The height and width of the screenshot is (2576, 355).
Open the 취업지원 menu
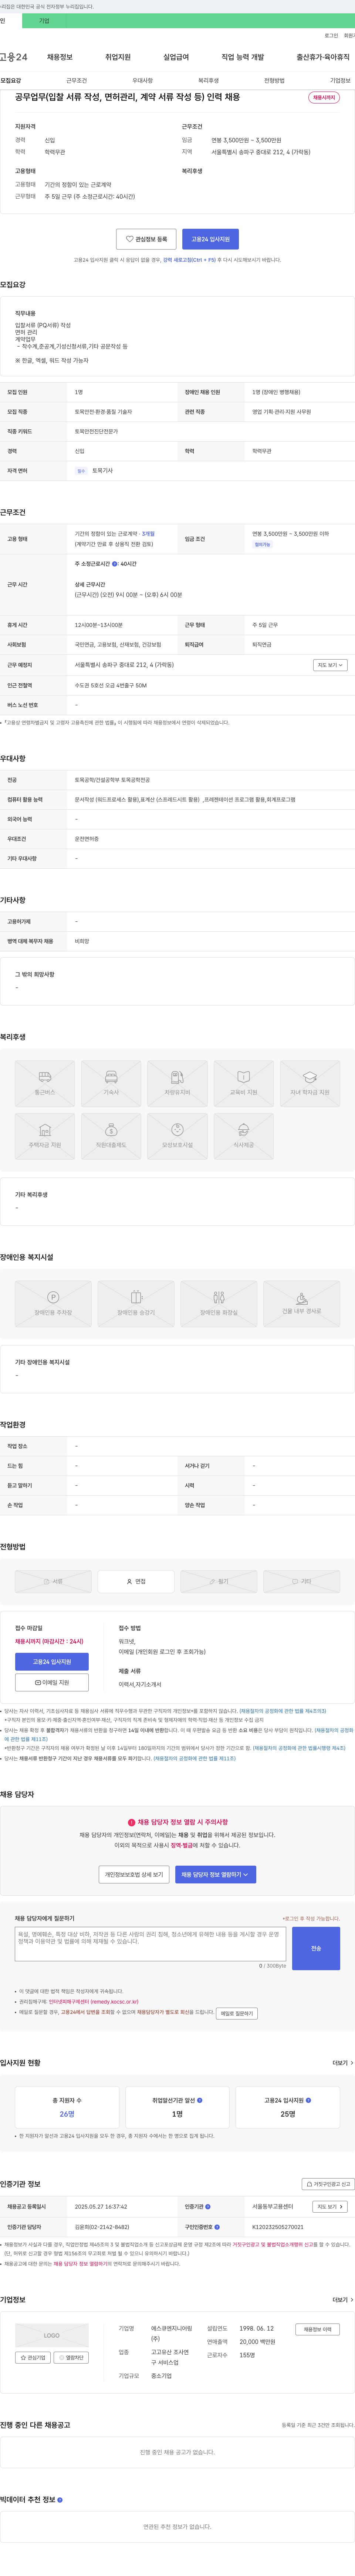pos(118,57)
